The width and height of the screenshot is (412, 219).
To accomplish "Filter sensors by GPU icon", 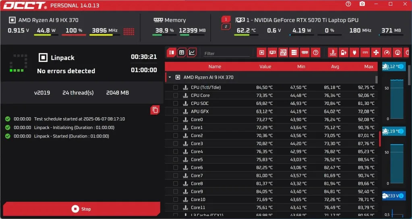I will [x=273, y=53].
